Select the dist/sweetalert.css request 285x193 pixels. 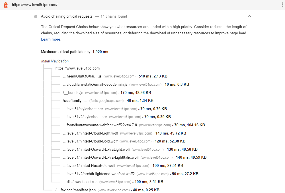80,182
